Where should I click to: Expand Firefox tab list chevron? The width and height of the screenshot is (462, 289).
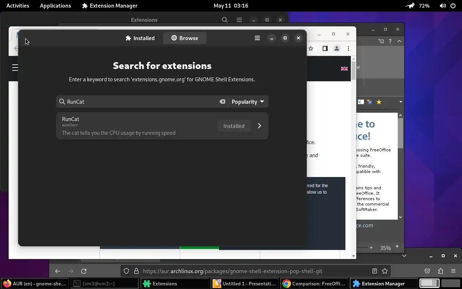[x=404, y=256]
